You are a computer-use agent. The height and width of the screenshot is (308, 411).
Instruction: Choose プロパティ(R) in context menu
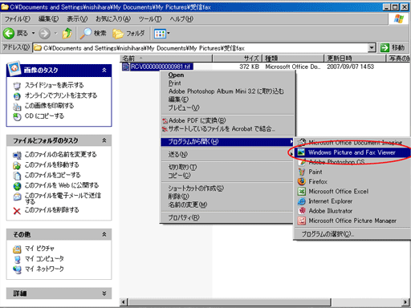227,217
